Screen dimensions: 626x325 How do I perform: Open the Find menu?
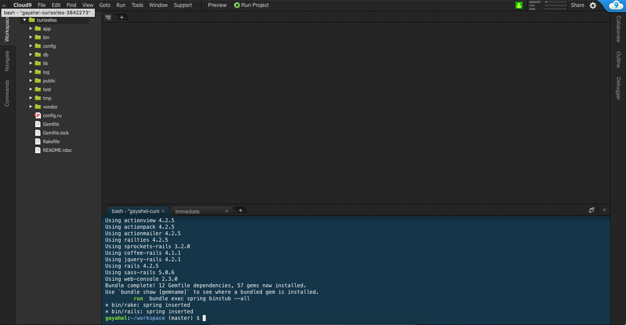point(71,5)
